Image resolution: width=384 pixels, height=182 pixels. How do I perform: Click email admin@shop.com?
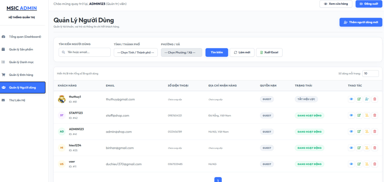click(119, 131)
